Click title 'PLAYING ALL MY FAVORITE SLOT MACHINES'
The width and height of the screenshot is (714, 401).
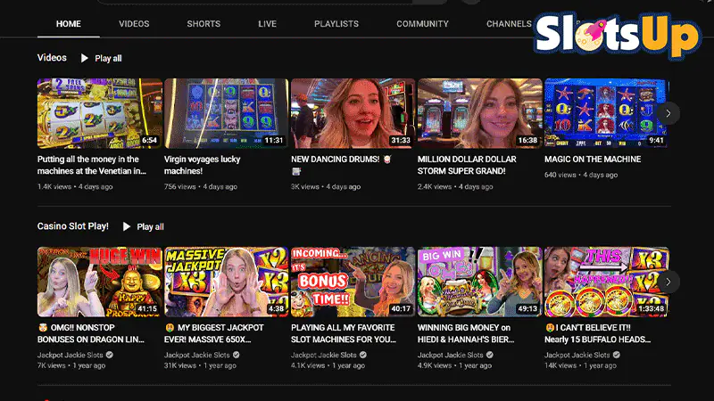(344, 333)
